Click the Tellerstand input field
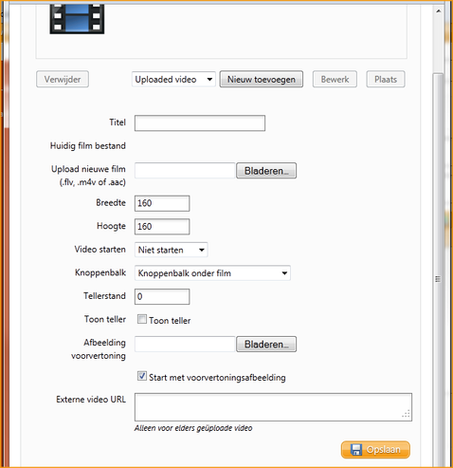The height and width of the screenshot is (468, 453). point(162,296)
